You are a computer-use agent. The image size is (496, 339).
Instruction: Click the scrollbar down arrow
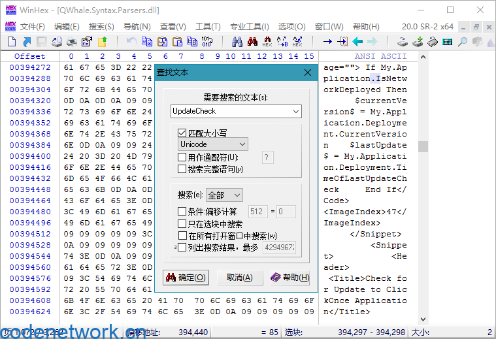point(423,319)
